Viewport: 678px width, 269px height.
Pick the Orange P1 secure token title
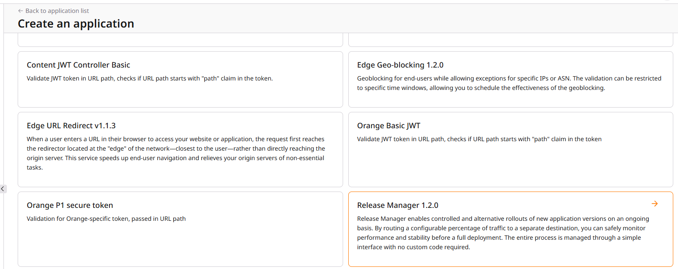pyautogui.click(x=70, y=205)
